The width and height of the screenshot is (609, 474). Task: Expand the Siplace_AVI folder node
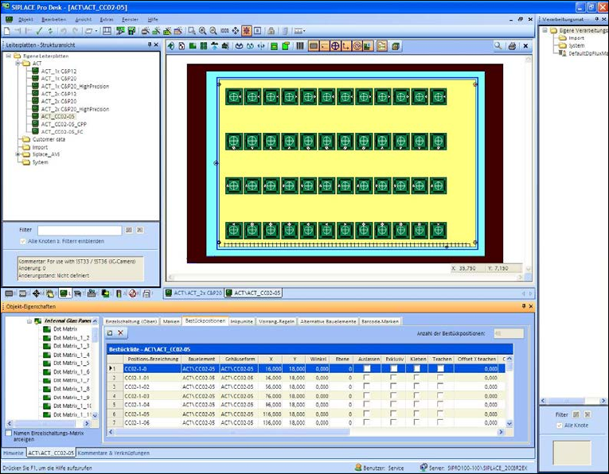click(18, 154)
